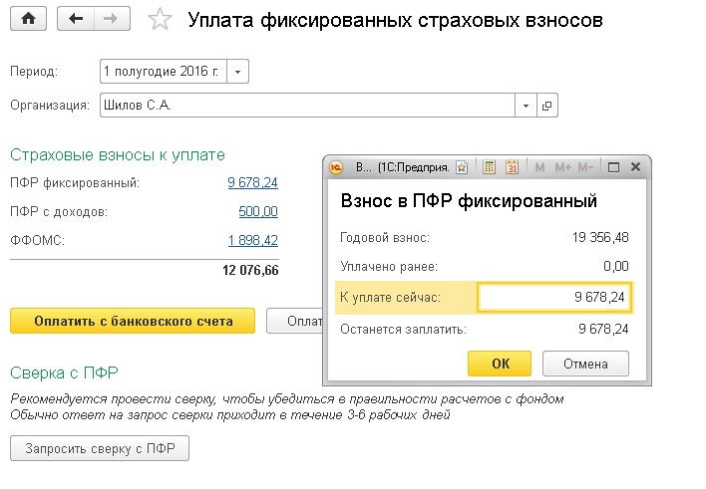Open ПФР фиксированный amount link 9 678,24
This screenshot has width=706, height=489.
click(252, 182)
